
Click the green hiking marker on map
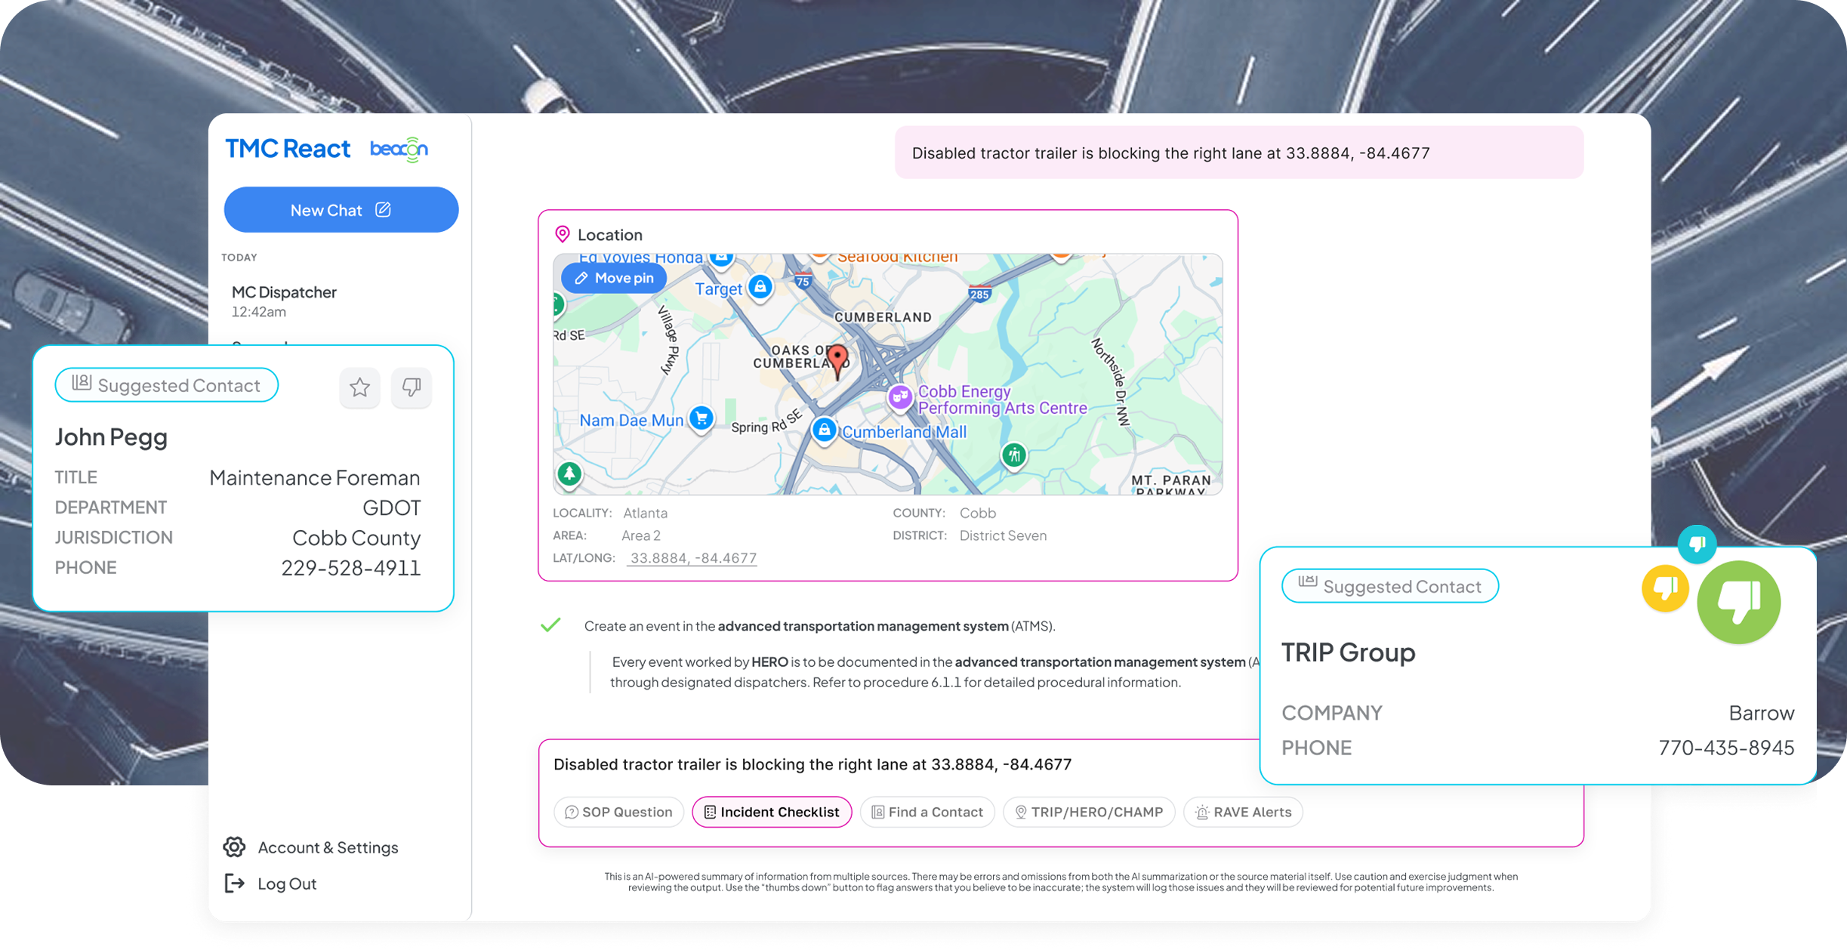pos(1014,455)
